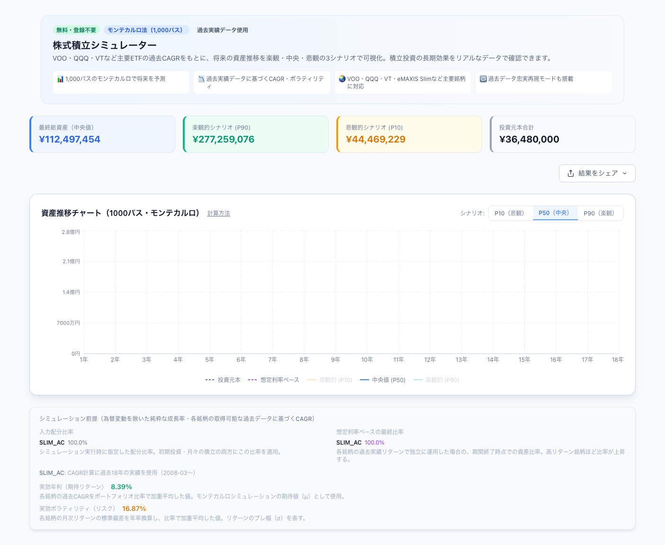Switch to P10（悲観）scenario tab
The image size is (665, 545).
click(511, 213)
